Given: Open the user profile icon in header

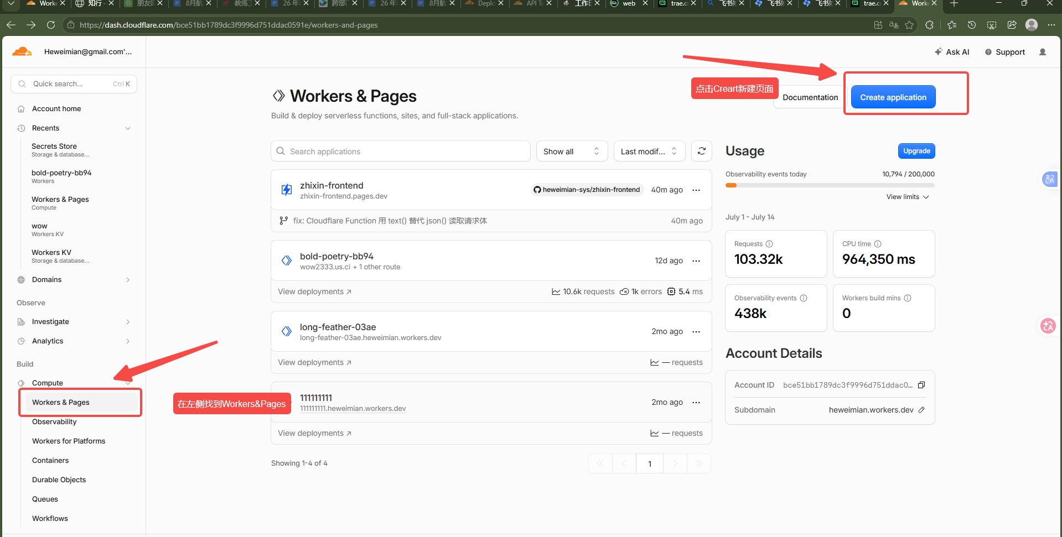Looking at the screenshot, I should [1043, 52].
